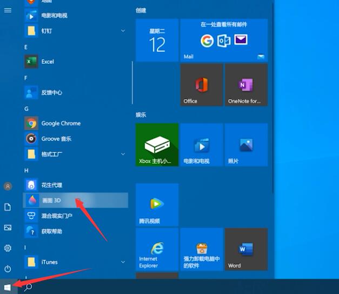Screen dimensions: 339x294
Task: Open the calendar tile showing 12
Action: (x=157, y=40)
